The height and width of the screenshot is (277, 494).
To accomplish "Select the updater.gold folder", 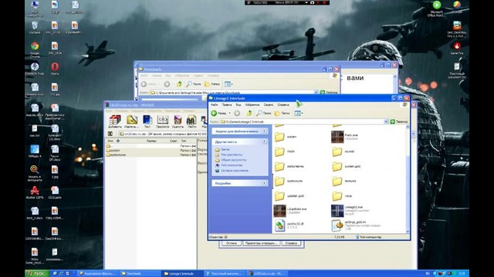I will tap(289, 195).
